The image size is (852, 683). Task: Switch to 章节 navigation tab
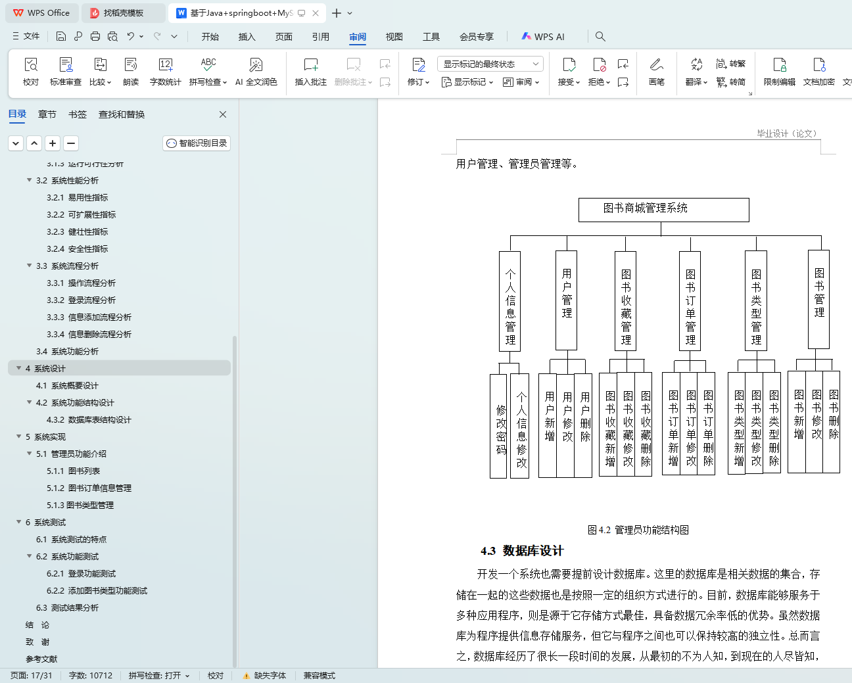[x=47, y=114]
